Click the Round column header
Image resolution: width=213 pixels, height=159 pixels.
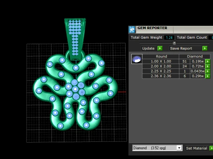(x=161, y=57)
